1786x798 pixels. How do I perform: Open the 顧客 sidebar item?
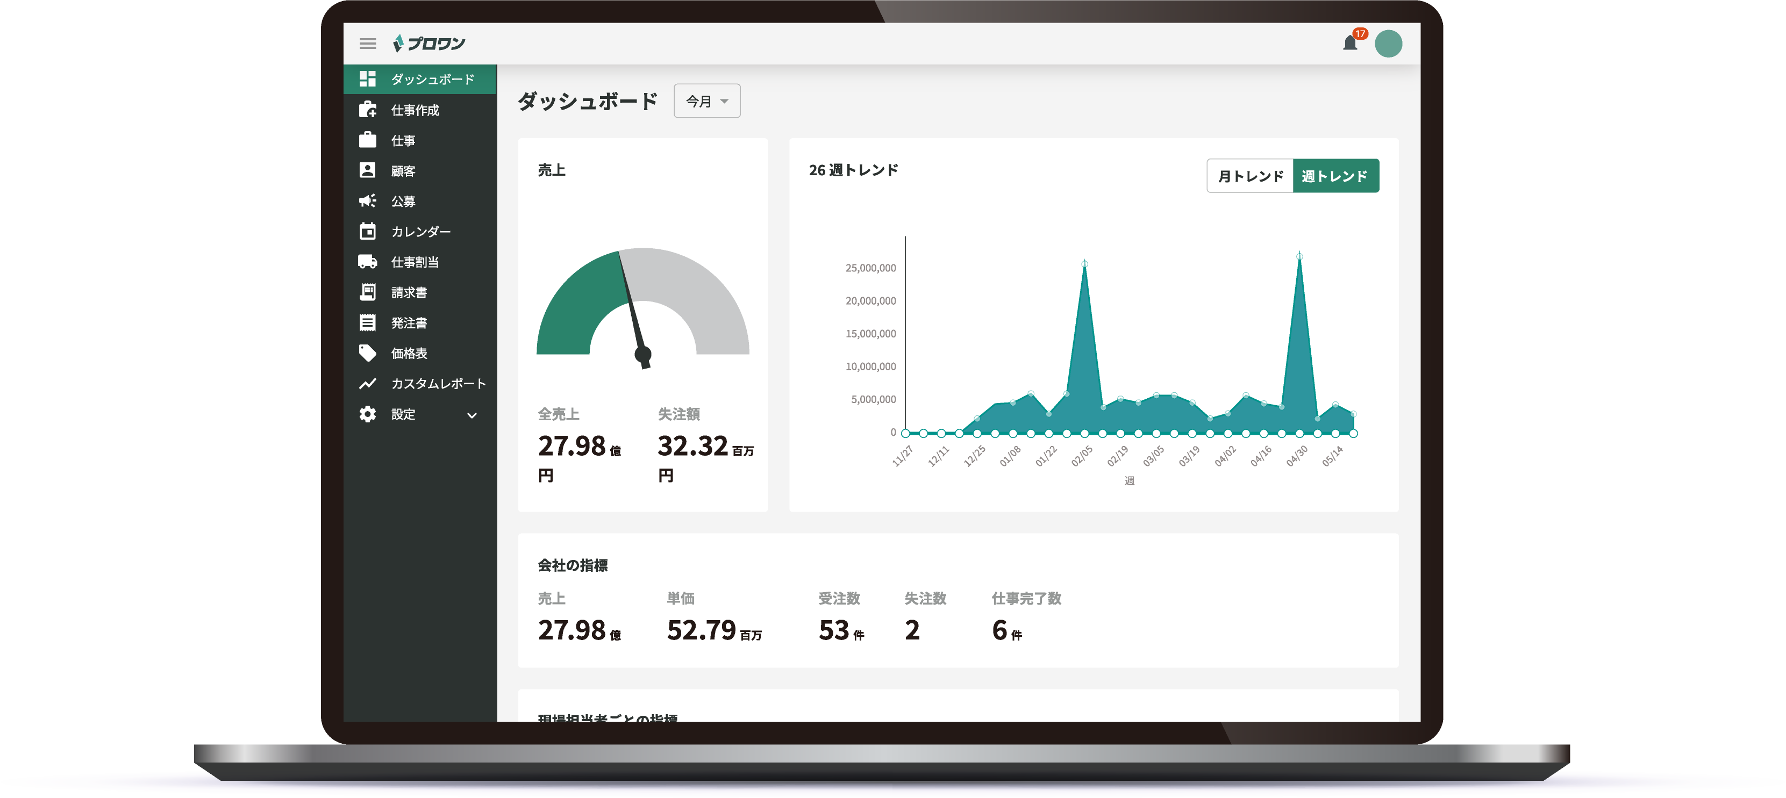(x=403, y=170)
